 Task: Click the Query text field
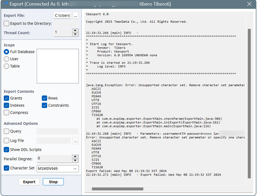(x=58, y=131)
